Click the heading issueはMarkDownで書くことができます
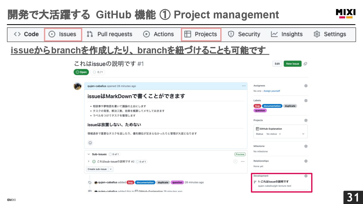Image resolution: width=363 pixels, height=204 pixels. (136, 96)
